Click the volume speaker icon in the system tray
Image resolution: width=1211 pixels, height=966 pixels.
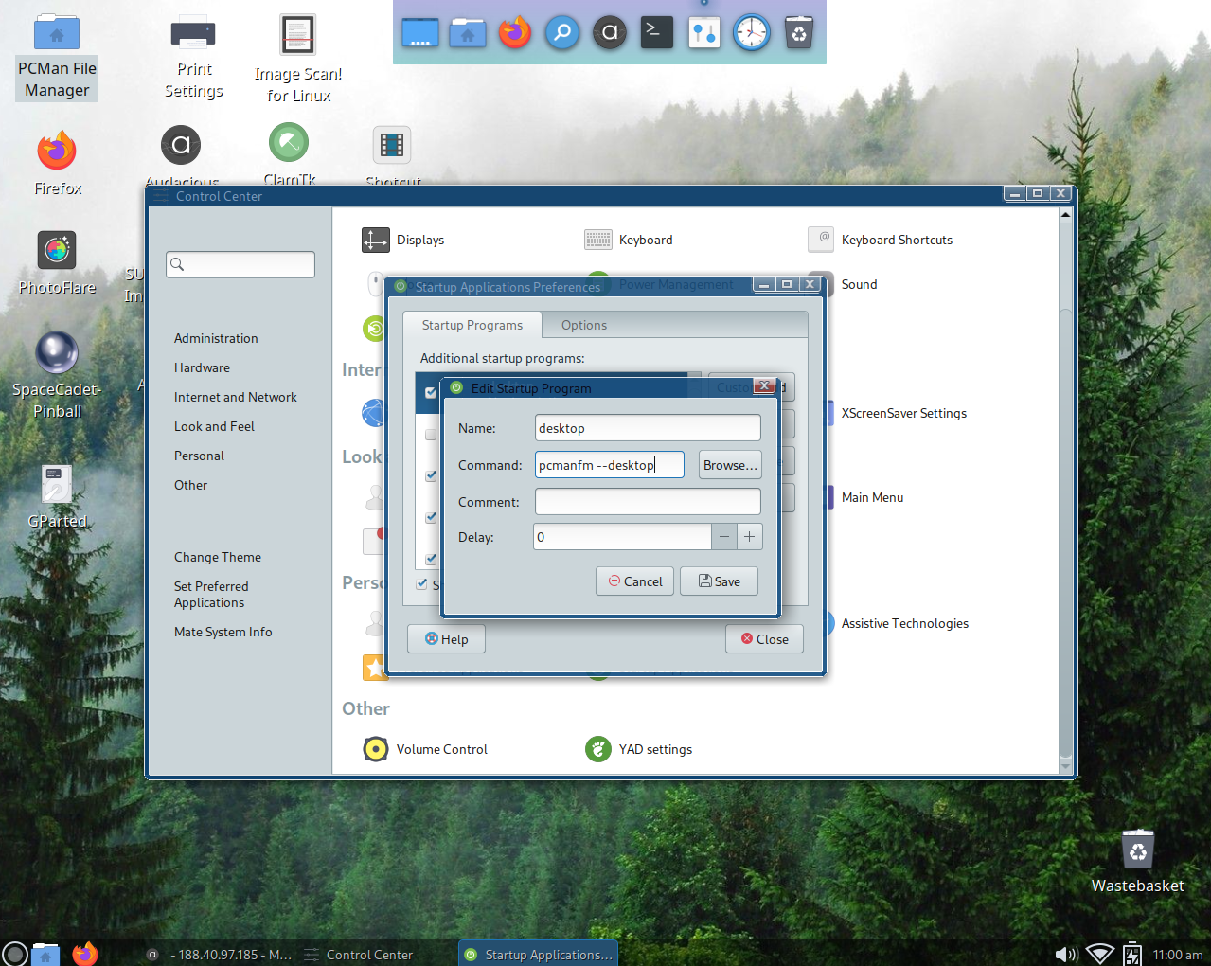[x=1065, y=954]
